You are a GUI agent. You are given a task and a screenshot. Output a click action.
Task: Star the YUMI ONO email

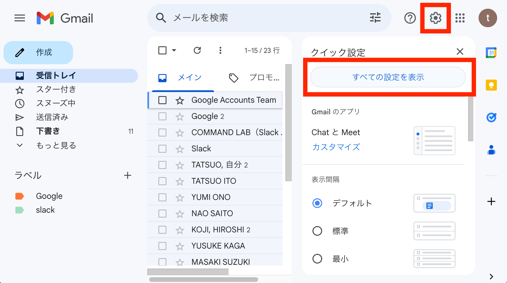tap(180, 198)
